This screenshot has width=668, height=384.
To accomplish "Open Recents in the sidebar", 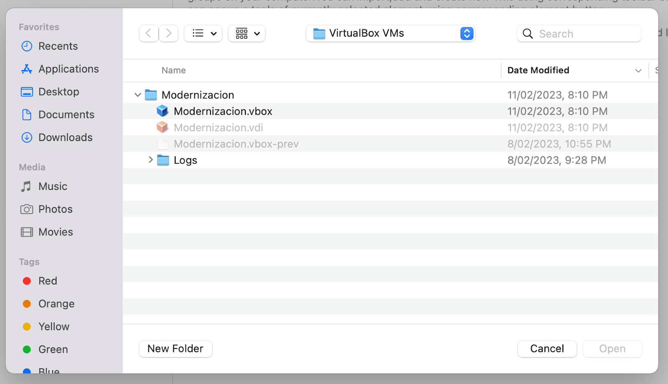I will tap(58, 46).
